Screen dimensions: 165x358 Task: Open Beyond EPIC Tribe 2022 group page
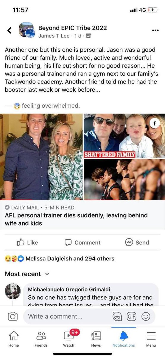72,28
